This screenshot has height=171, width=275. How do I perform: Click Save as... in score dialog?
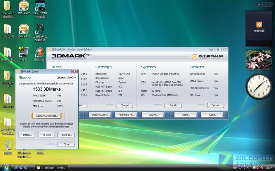pos(67,135)
